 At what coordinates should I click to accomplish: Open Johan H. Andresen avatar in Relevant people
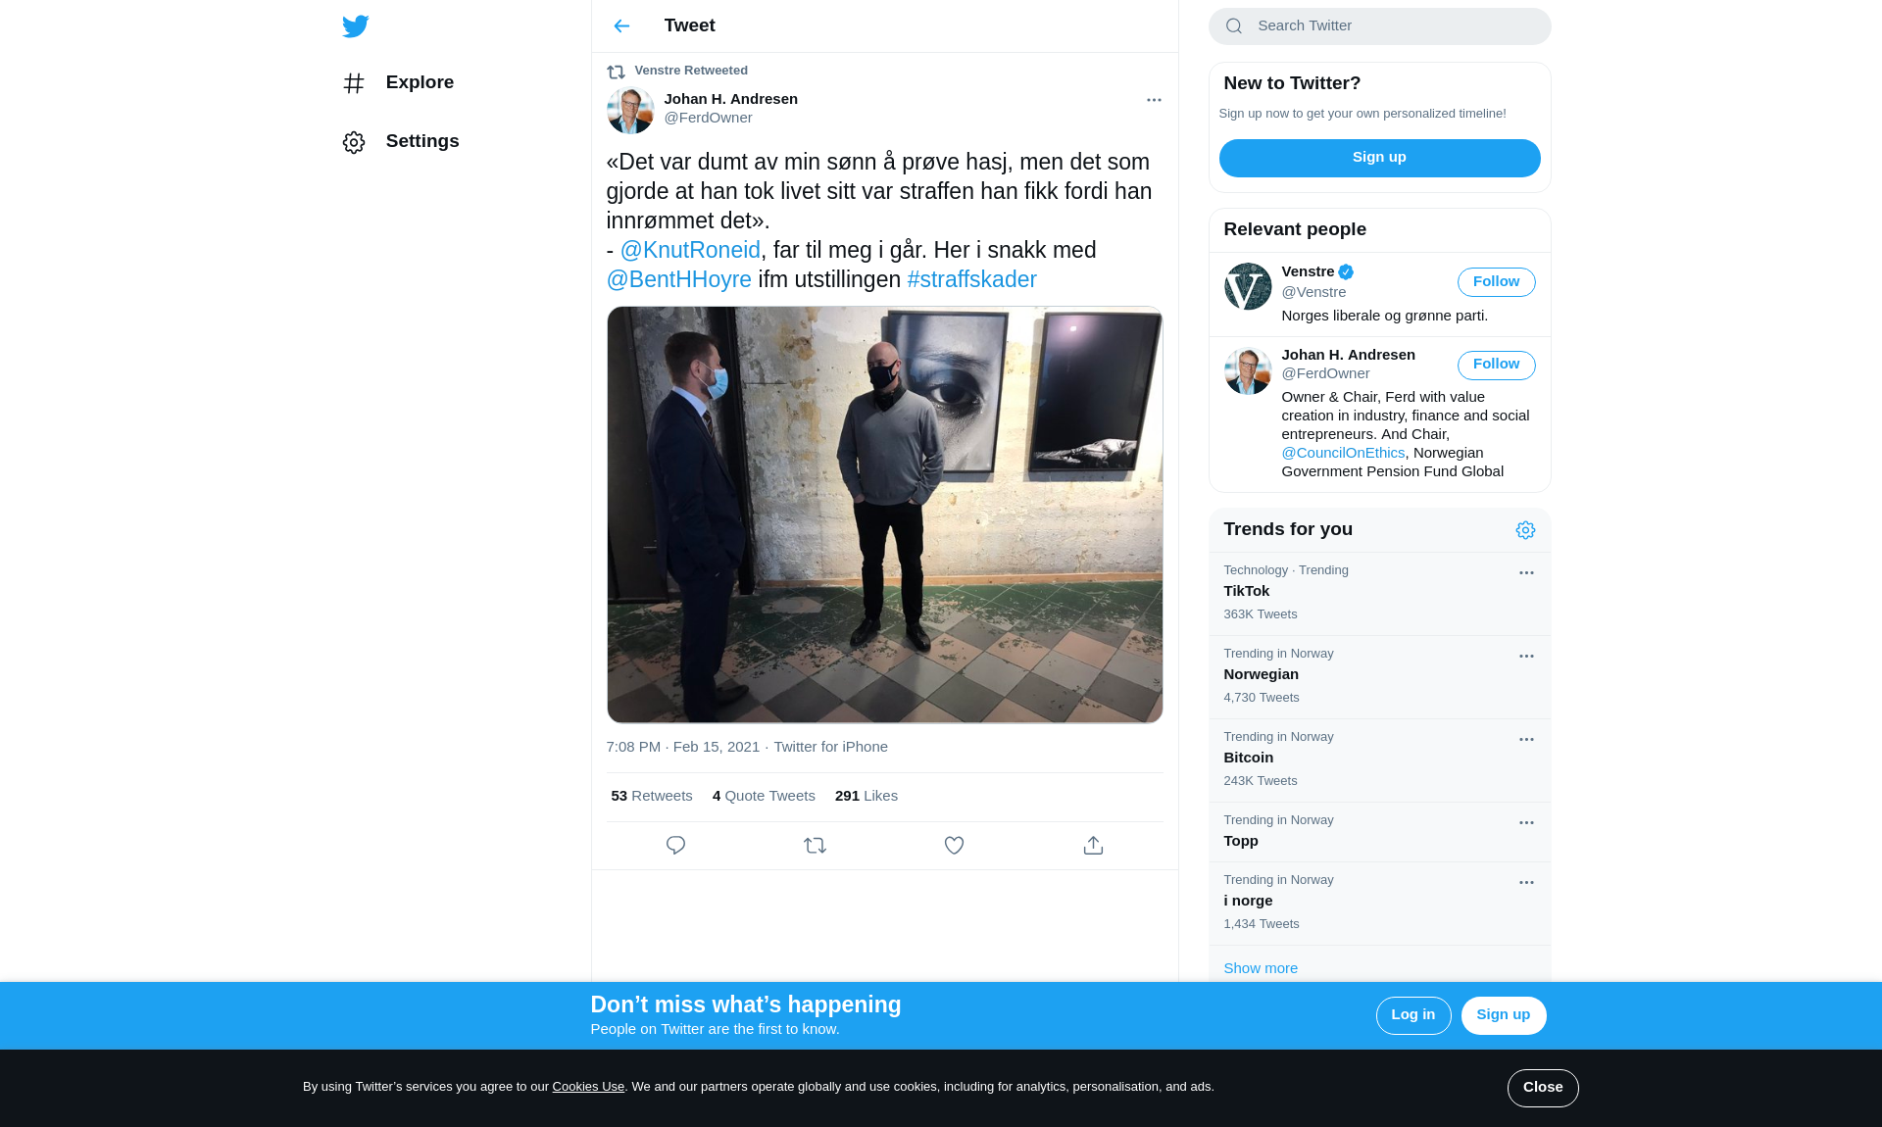1248,371
